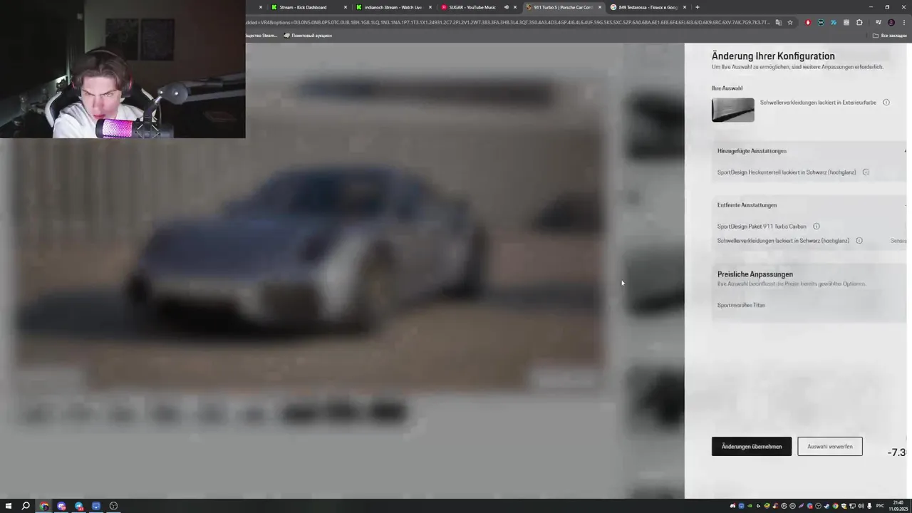The height and width of the screenshot is (513, 912).
Task: Click the Chrome icon in taskbar
Action: click(x=44, y=506)
